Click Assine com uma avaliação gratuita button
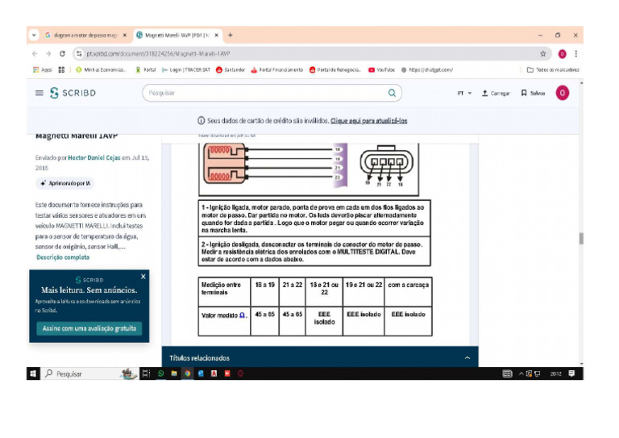Image resolution: width=619 pixels, height=438 pixels. 89,328
